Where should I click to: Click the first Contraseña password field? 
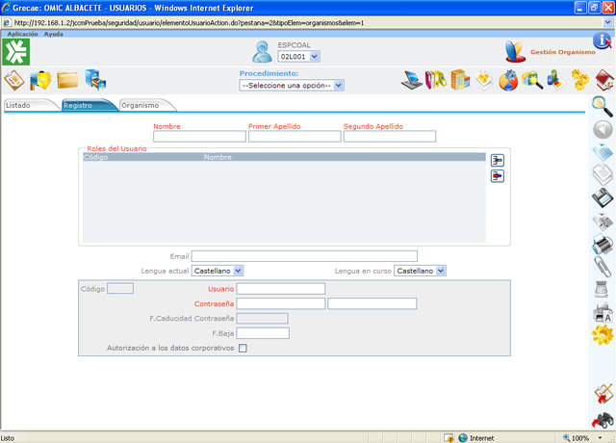point(281,303)
